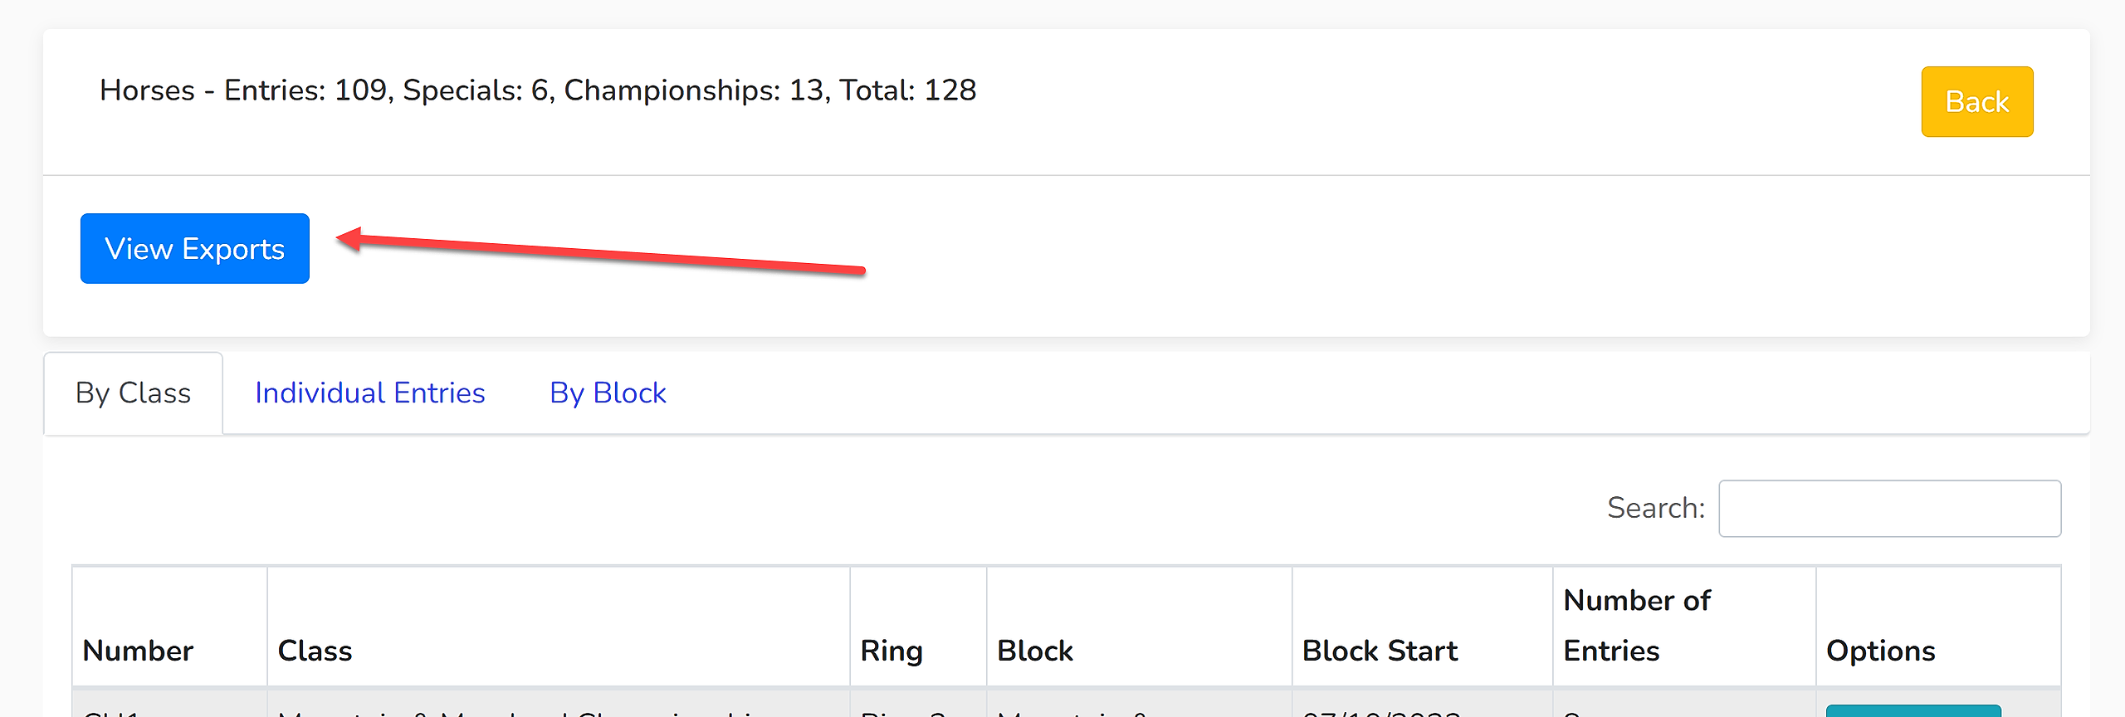Screen dimensions: 2125x717
Task: Click the yellow Back button
Action: (1976, 102)
